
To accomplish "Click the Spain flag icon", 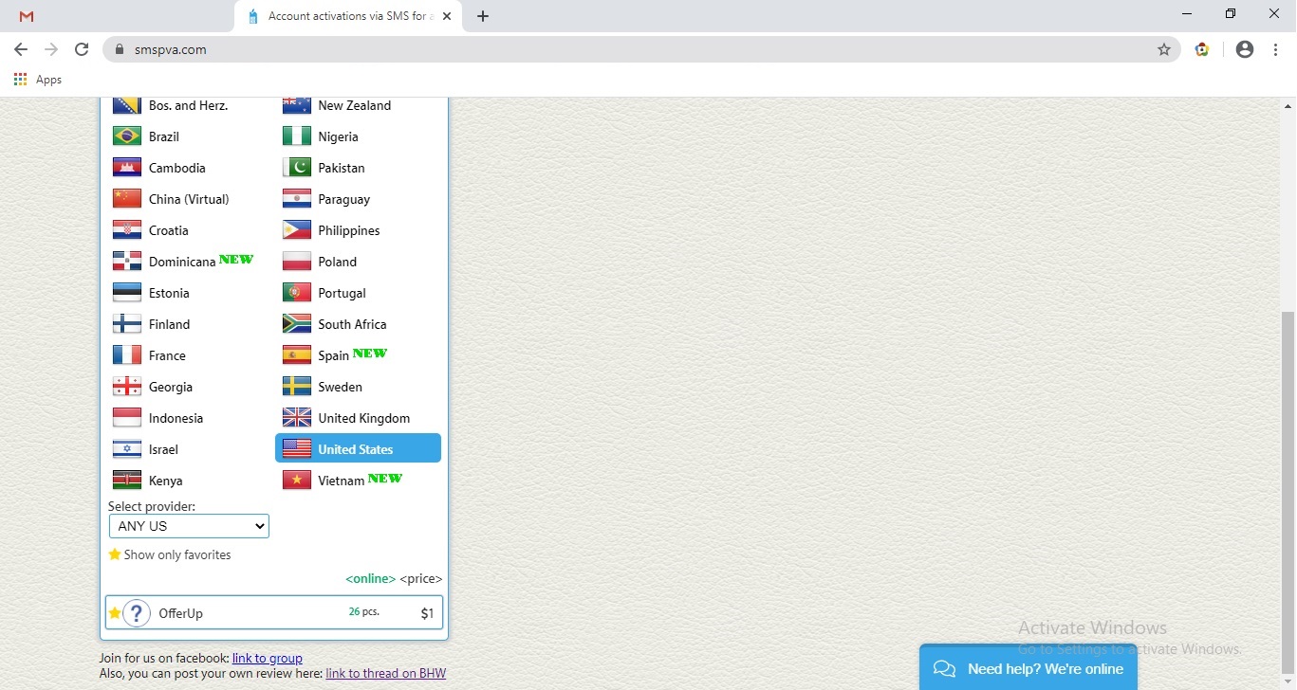I will click(297, 355).
